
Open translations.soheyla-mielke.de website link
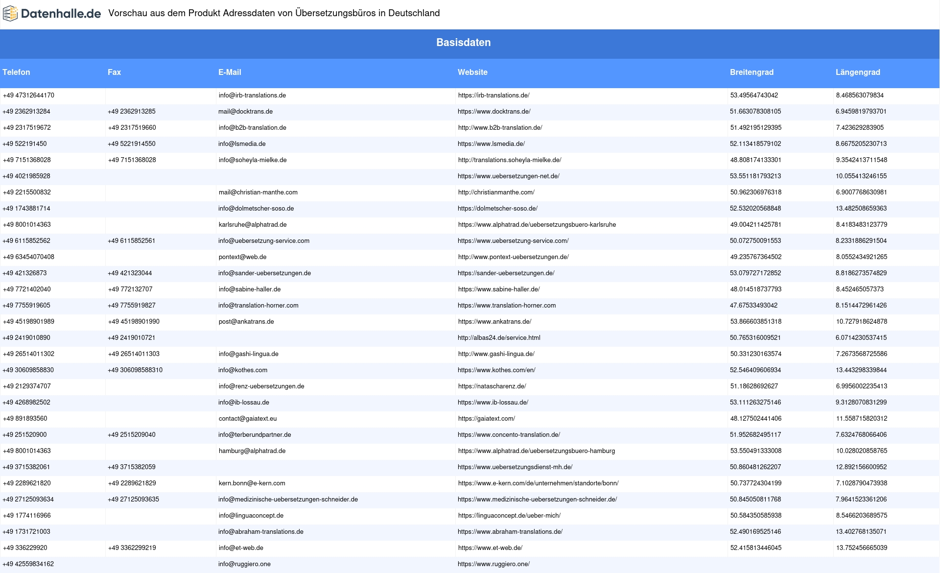tap(510, 160)
